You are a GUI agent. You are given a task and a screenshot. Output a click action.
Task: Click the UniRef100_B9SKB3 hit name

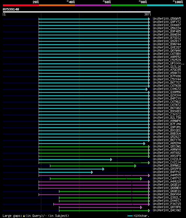[167, 111]
